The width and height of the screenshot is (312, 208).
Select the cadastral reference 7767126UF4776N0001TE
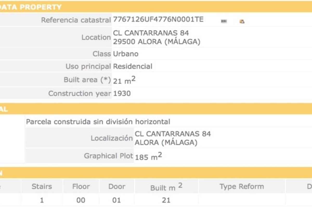tap(158, 19)
